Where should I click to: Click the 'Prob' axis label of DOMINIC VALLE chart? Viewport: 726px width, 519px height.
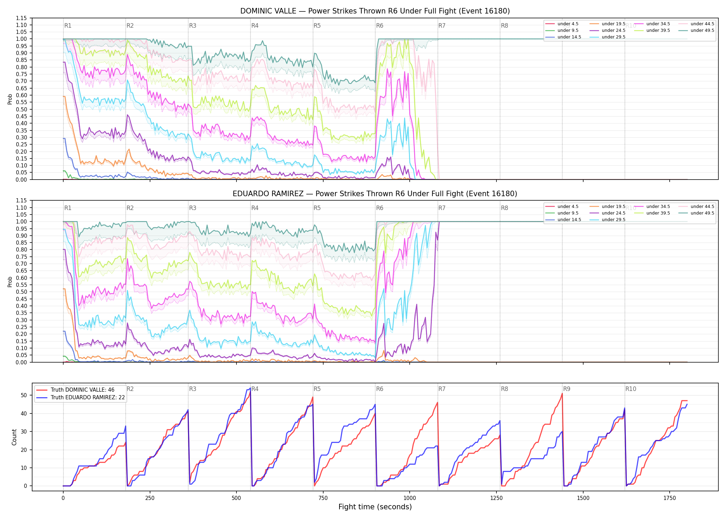tap(10, 99)
